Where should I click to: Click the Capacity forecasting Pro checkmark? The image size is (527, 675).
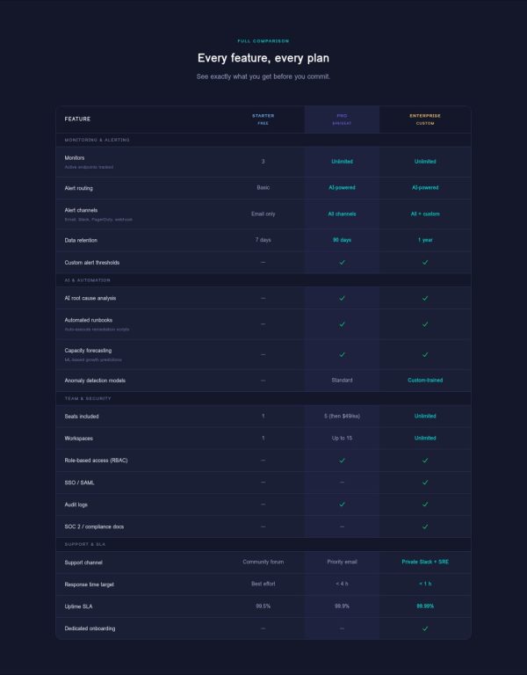click(x=342, y=355)
